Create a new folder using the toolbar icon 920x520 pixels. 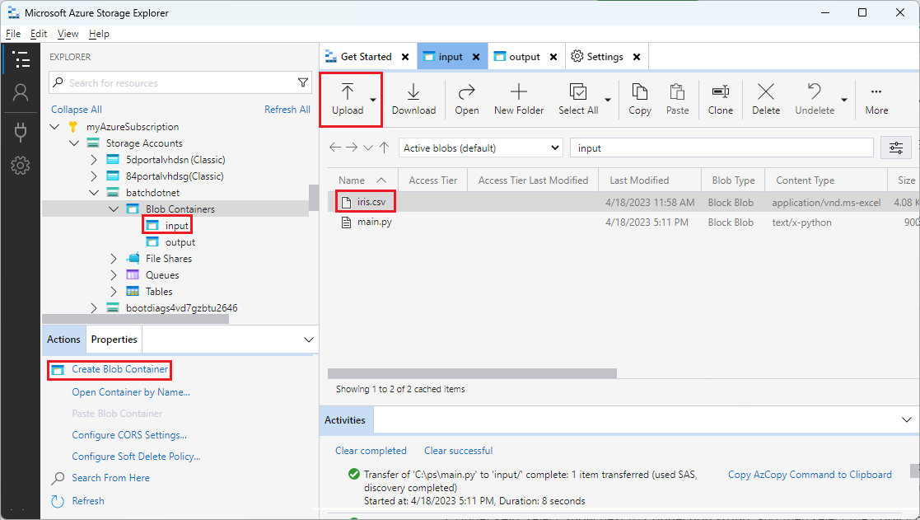(x=518, y=99)
